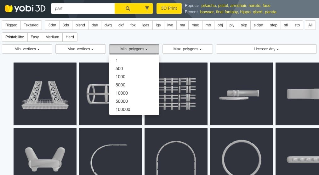Open the ring-shaped model thumbnail
Screen dimensions: 319x175
click(x=242, y=151)
